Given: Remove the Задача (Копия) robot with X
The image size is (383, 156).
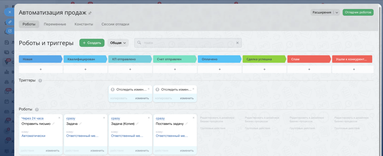Looking at the screenshot, I should point(149,118).
